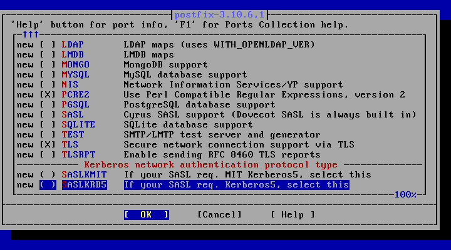Uncheck the TLS checkbox
This screenshot has width=451, height=250.
pos(48,144)
